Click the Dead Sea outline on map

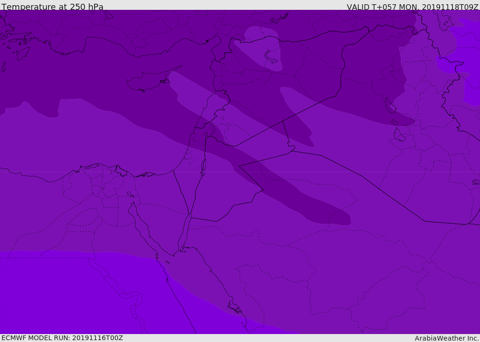(x=203, y=167)
